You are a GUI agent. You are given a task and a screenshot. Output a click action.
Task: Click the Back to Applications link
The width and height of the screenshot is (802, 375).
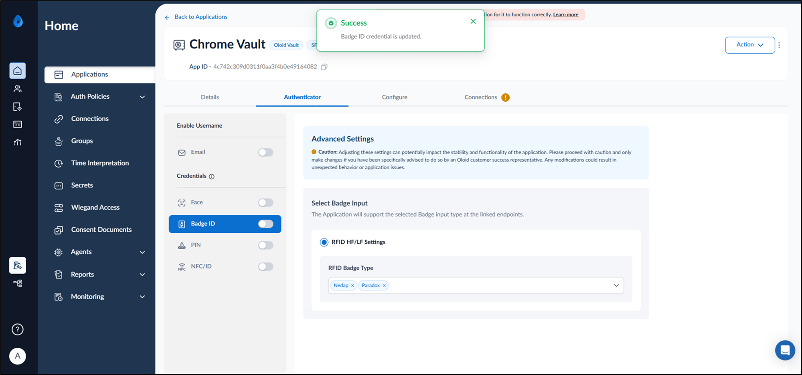coord(201,17)
